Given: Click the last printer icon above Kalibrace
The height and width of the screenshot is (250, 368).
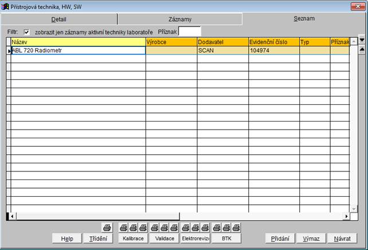Looking at the screenshot, I should tap(143, 228).
